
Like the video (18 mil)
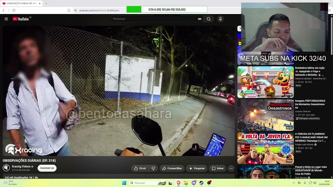click(140, 168)
